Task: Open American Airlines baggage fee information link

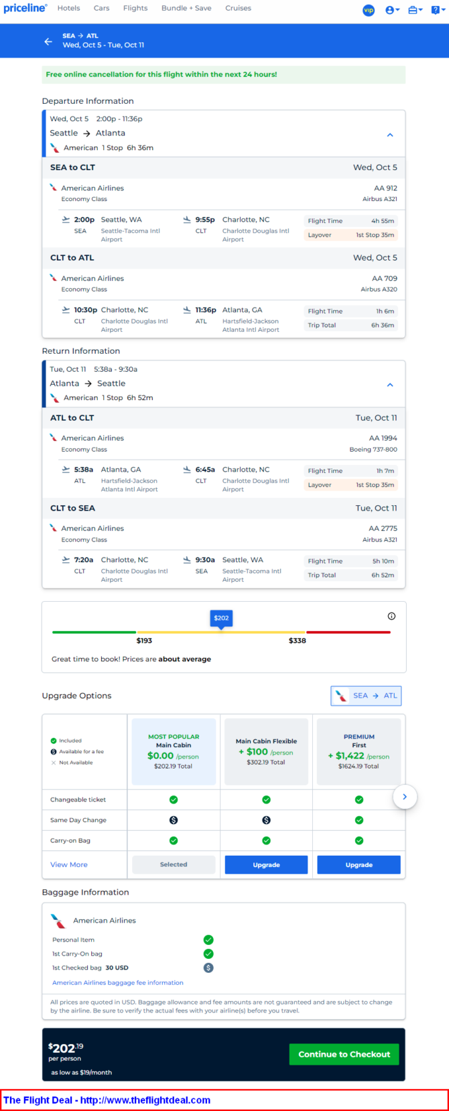Action: (118, 982)
